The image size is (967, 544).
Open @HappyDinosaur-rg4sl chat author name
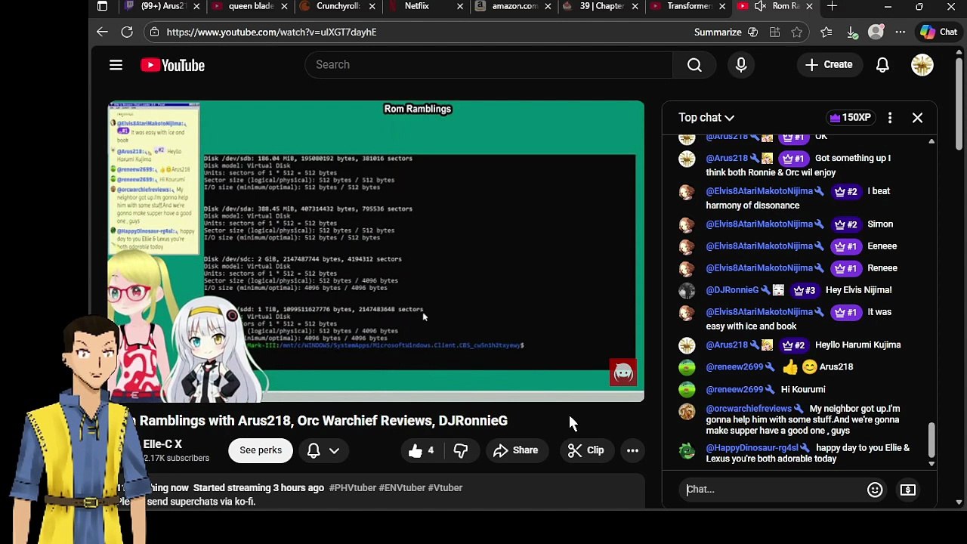click(x=752, y=448)
